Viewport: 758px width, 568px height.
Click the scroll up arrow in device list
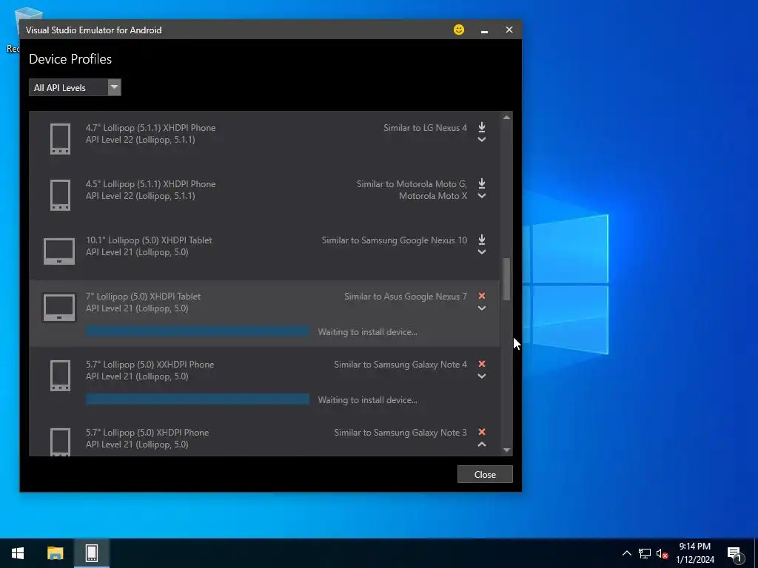click(x=506, y=118)
